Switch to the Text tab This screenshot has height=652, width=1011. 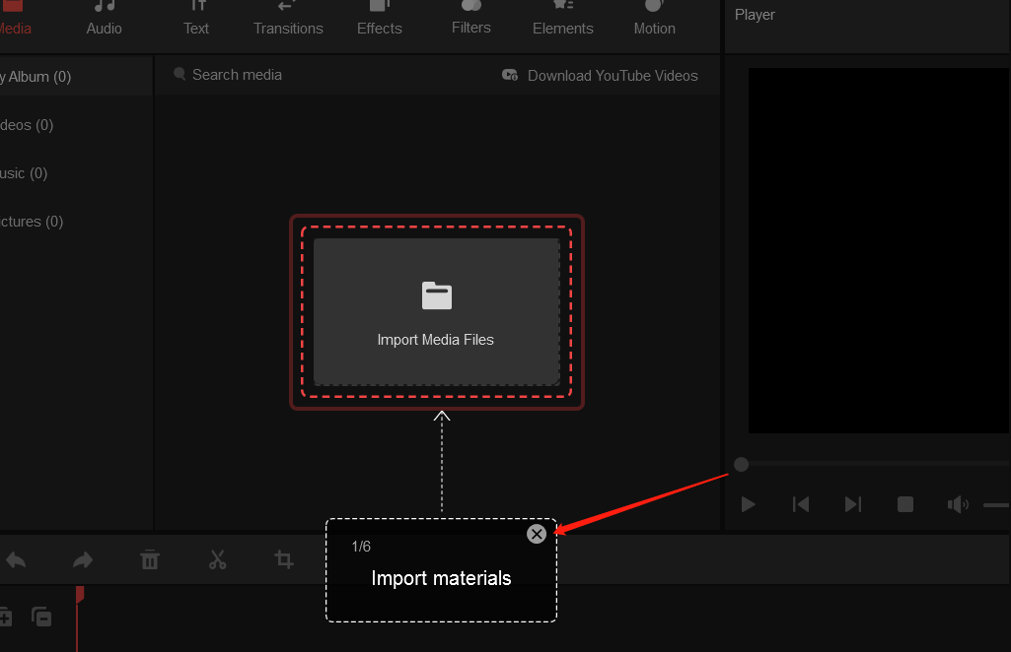(x=196, y=19)
